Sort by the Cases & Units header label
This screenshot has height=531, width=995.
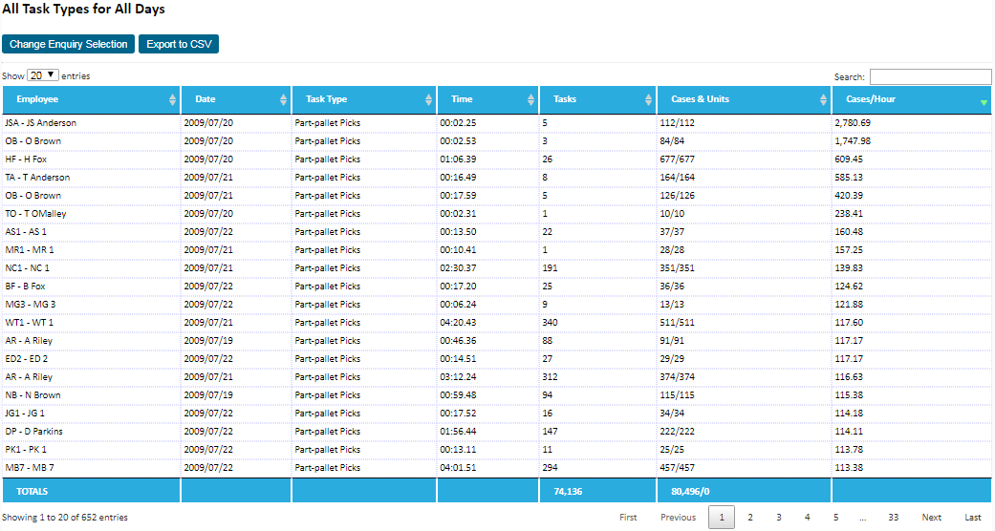[700, 99]
